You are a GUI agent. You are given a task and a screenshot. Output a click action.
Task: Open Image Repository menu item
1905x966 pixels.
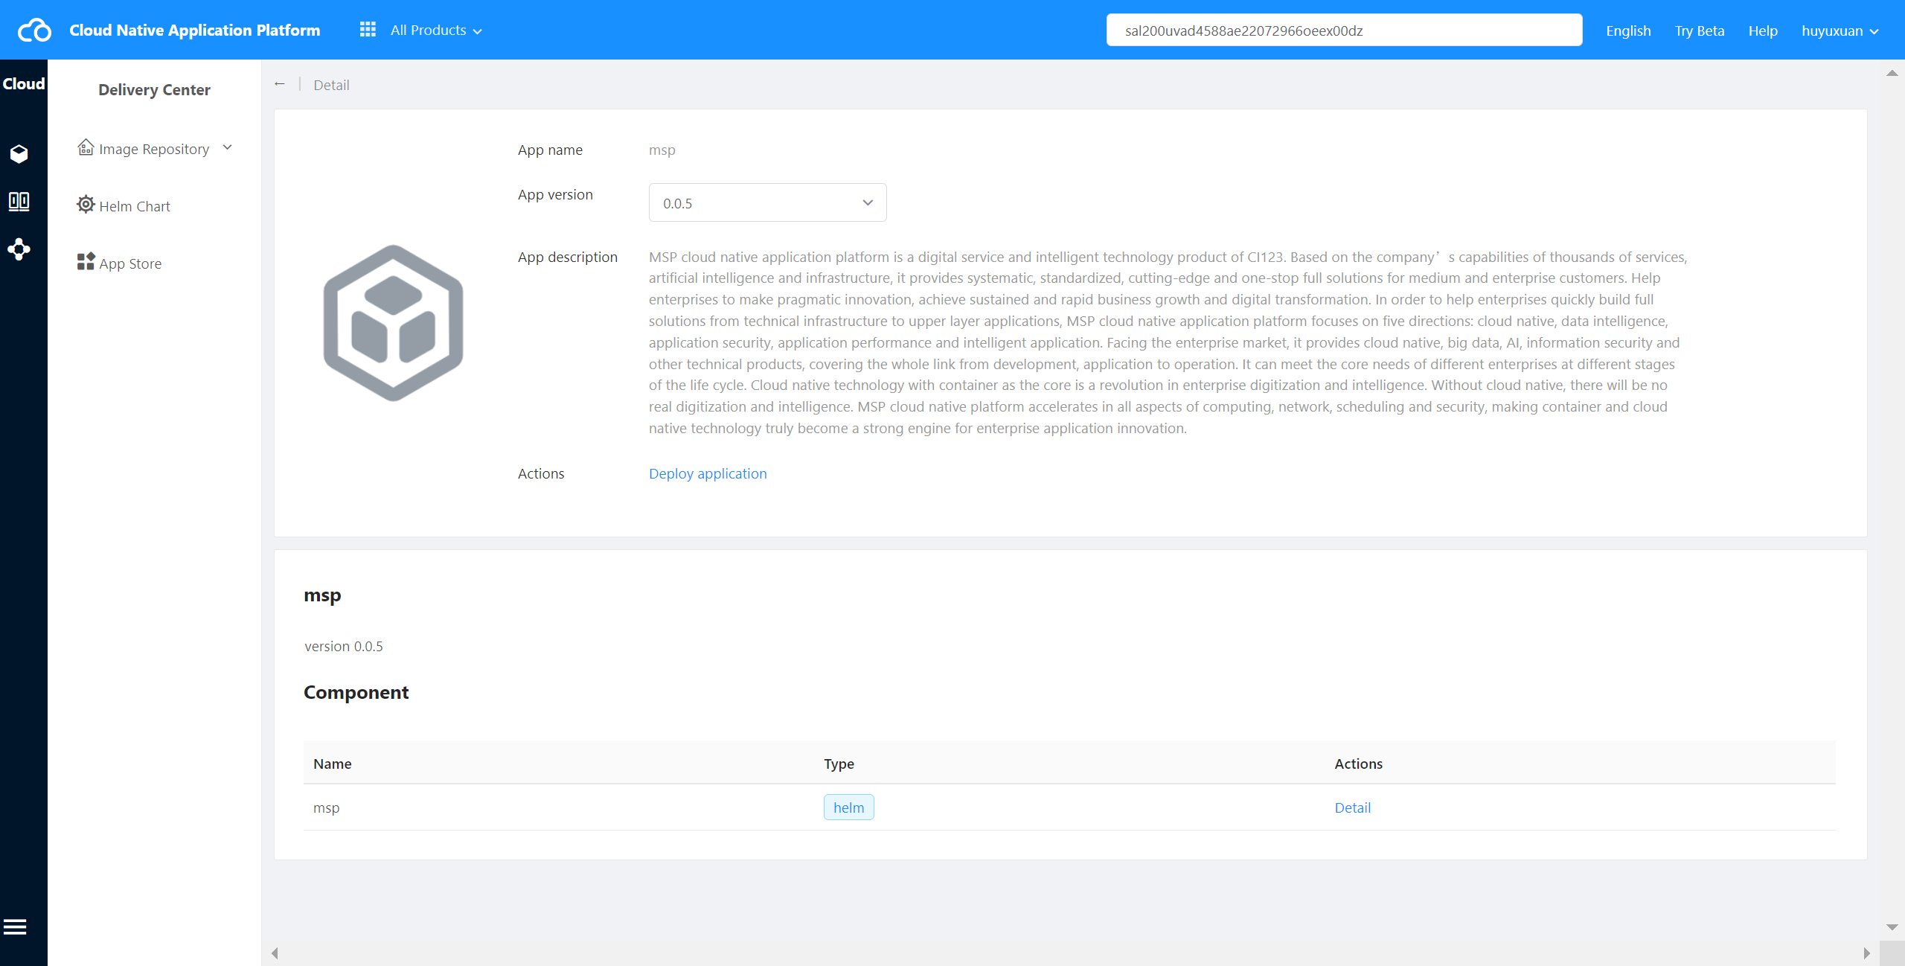[155, 149]
